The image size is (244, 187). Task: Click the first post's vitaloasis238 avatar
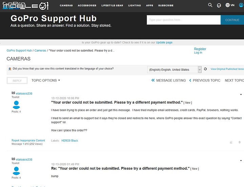point(16,105)
